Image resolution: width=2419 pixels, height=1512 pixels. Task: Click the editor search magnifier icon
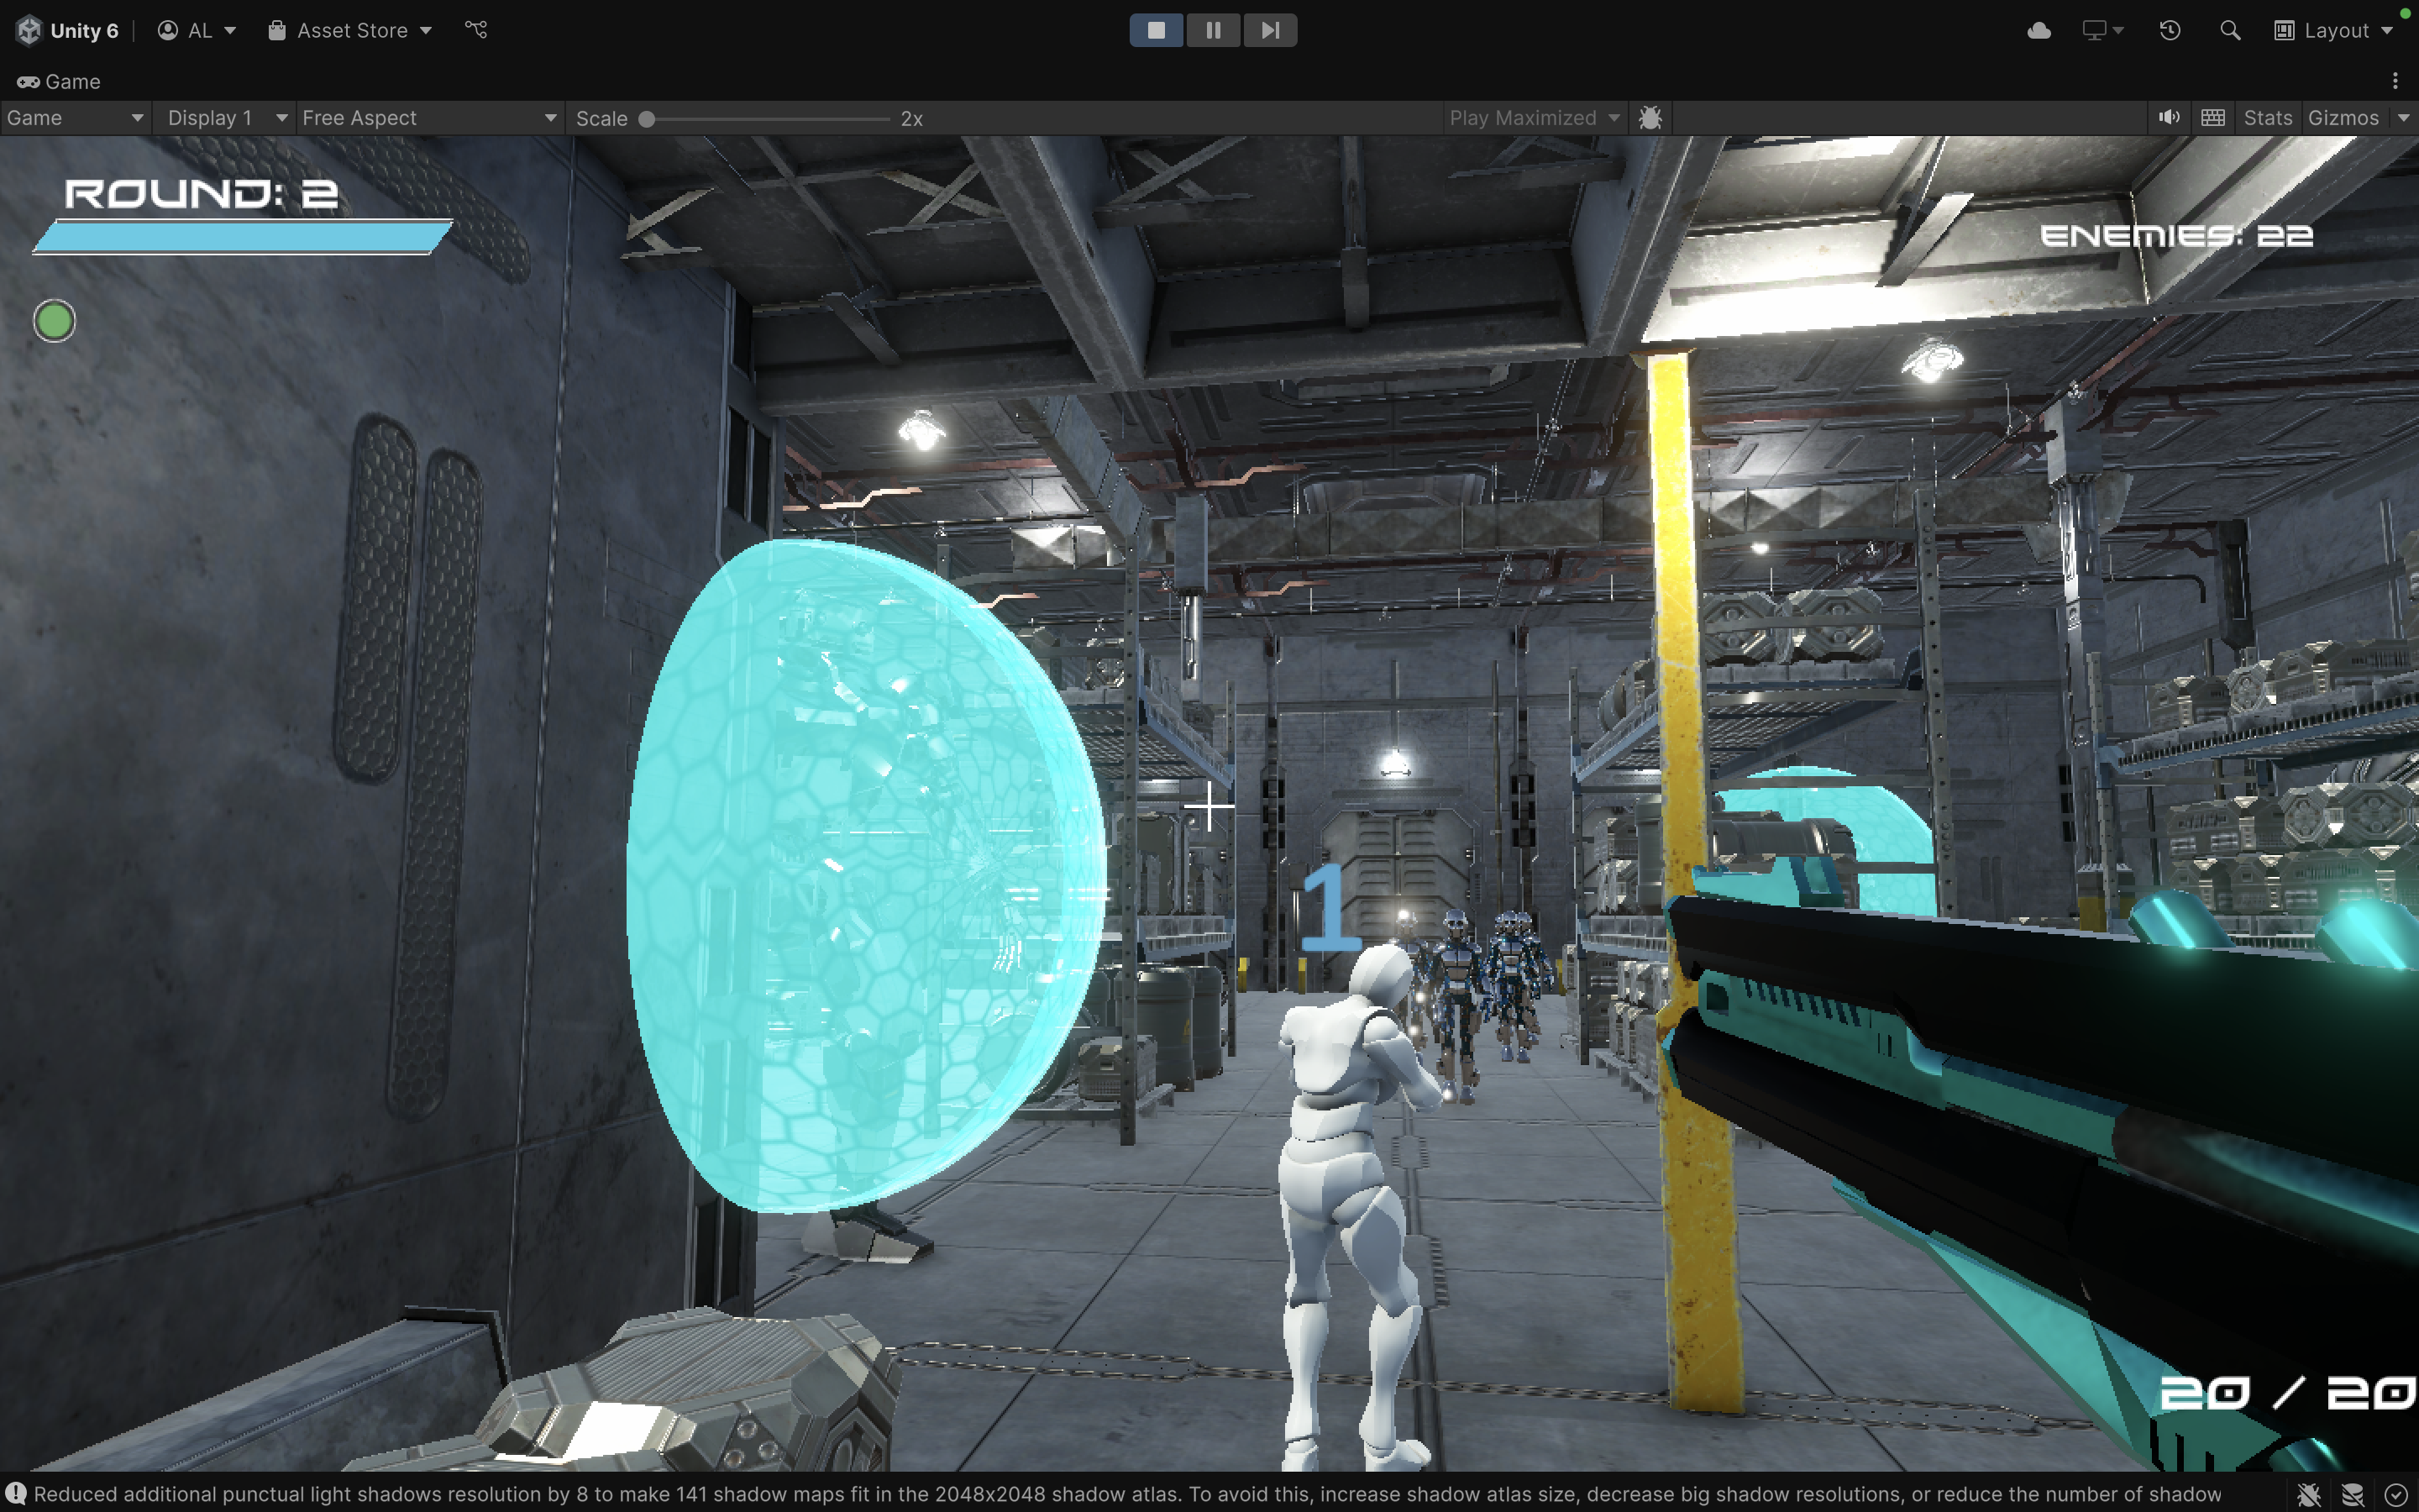tap(2230, 30)
